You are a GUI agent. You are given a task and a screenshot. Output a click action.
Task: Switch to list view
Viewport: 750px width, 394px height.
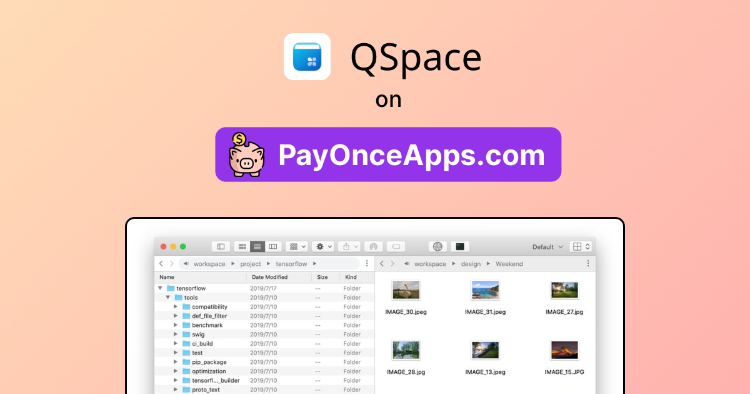257,246
